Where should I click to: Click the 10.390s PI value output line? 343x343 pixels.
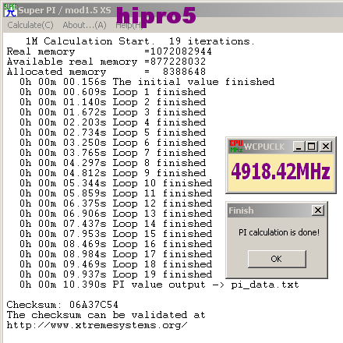pos(159,285)
